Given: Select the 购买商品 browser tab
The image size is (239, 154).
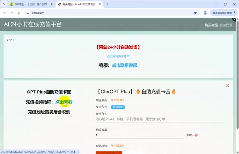Looking at the screenshot, I should [79, 4].
